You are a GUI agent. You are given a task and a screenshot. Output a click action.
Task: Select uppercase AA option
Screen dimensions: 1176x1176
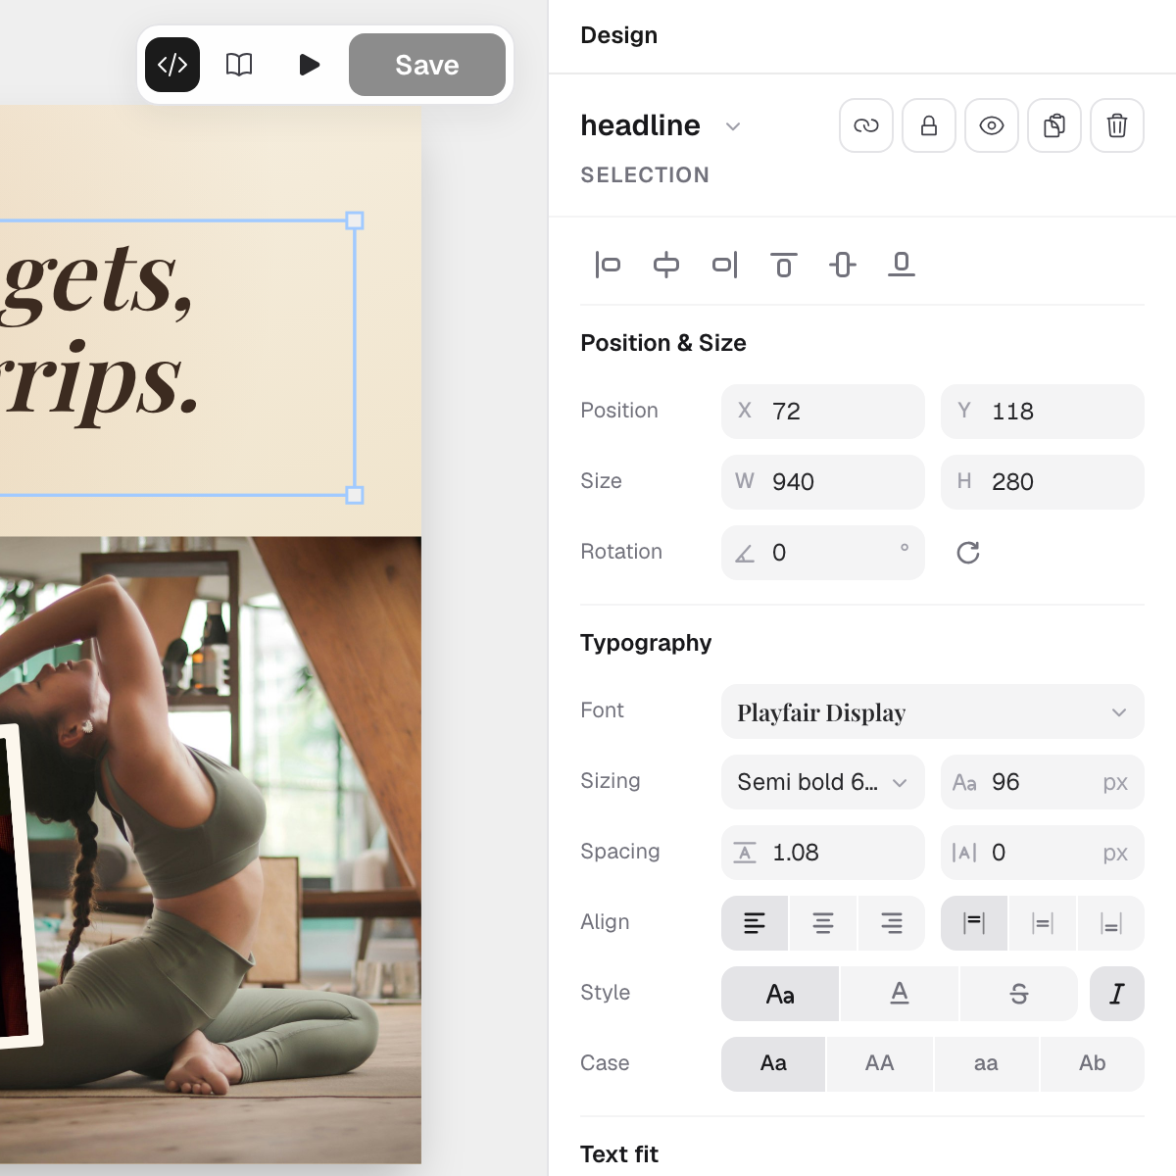click(x=880, y=1064)
